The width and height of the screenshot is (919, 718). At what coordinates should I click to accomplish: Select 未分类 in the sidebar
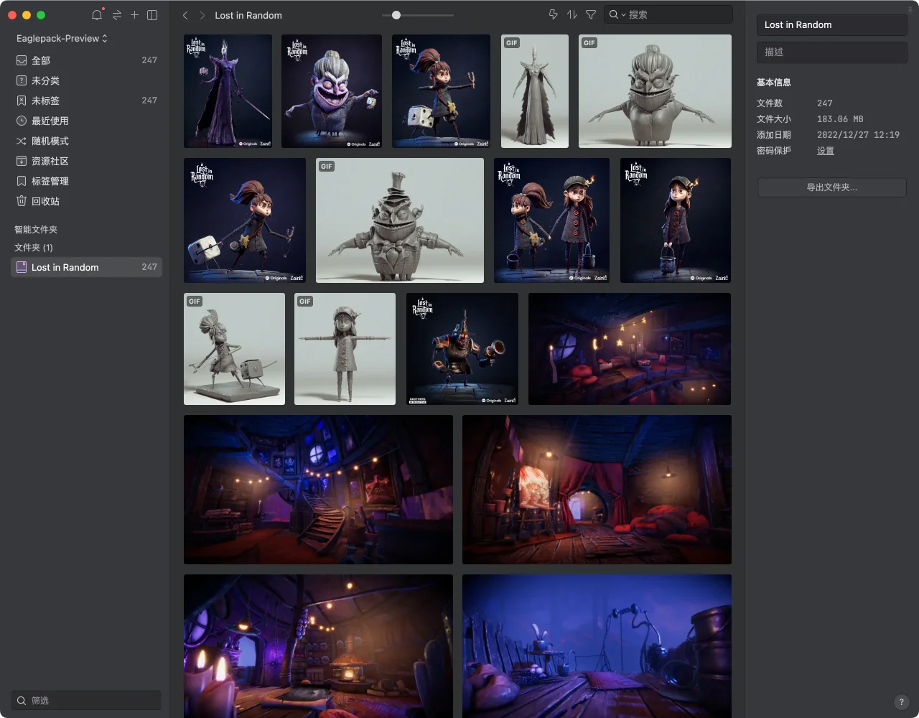[86, 80]
